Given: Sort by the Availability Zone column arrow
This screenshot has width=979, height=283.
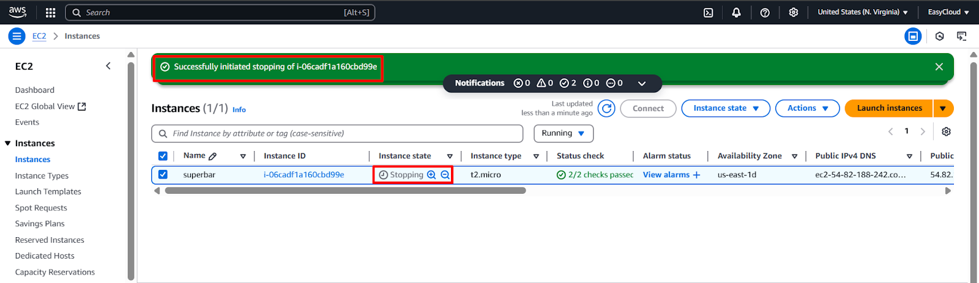Looking at the screenshot, I should click(x=795, y=156).
